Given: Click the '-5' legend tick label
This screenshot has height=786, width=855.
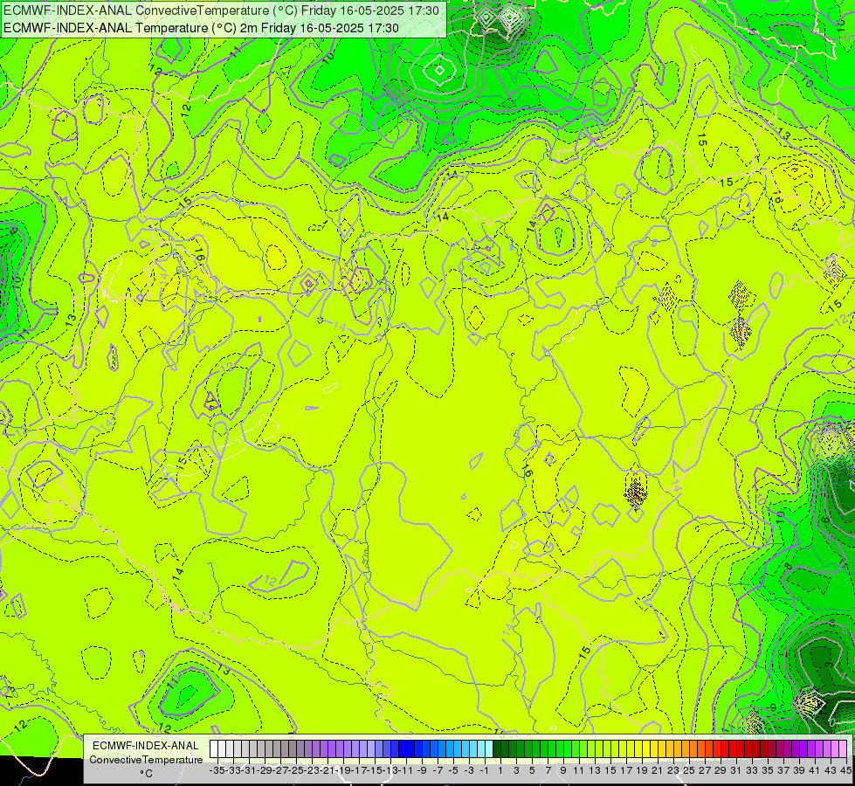Looking at the screenshot, I should 453,770.
